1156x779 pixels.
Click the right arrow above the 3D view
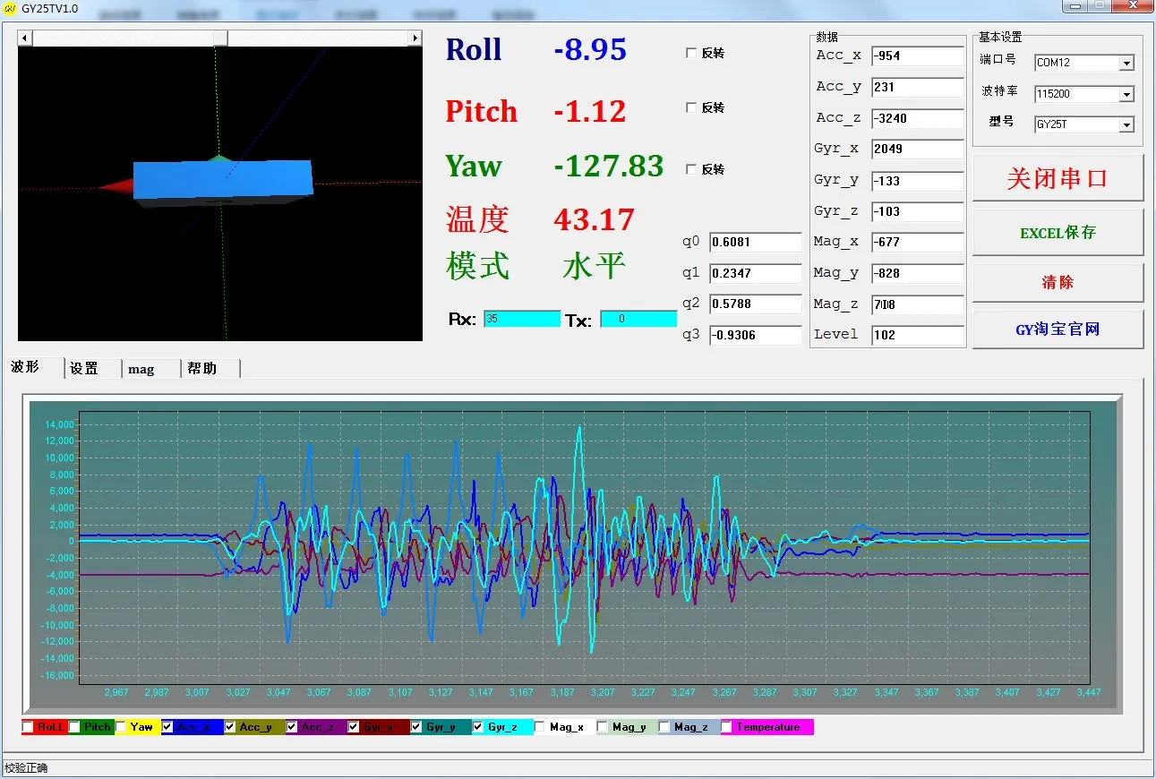415,38
